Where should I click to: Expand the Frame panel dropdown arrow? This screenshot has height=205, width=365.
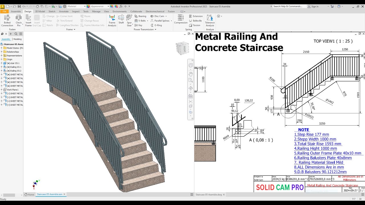[74, 29]
